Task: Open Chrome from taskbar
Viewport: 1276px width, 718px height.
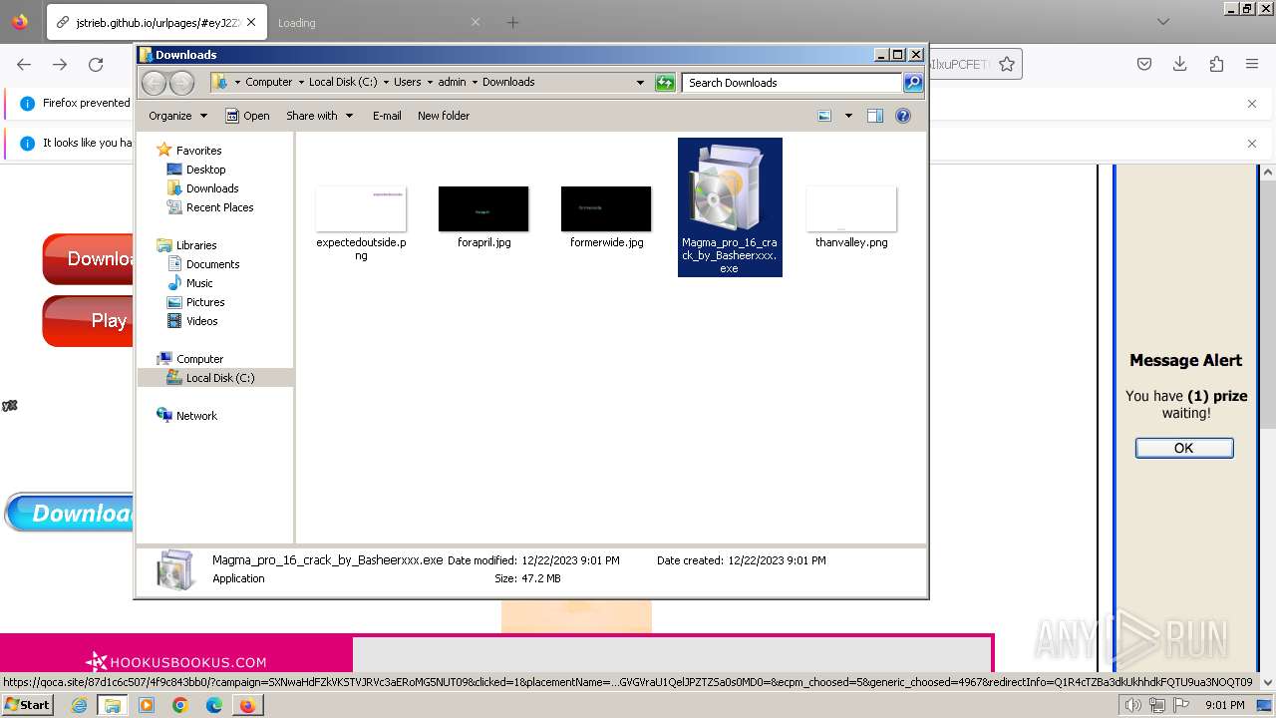Action: point(179,705)
